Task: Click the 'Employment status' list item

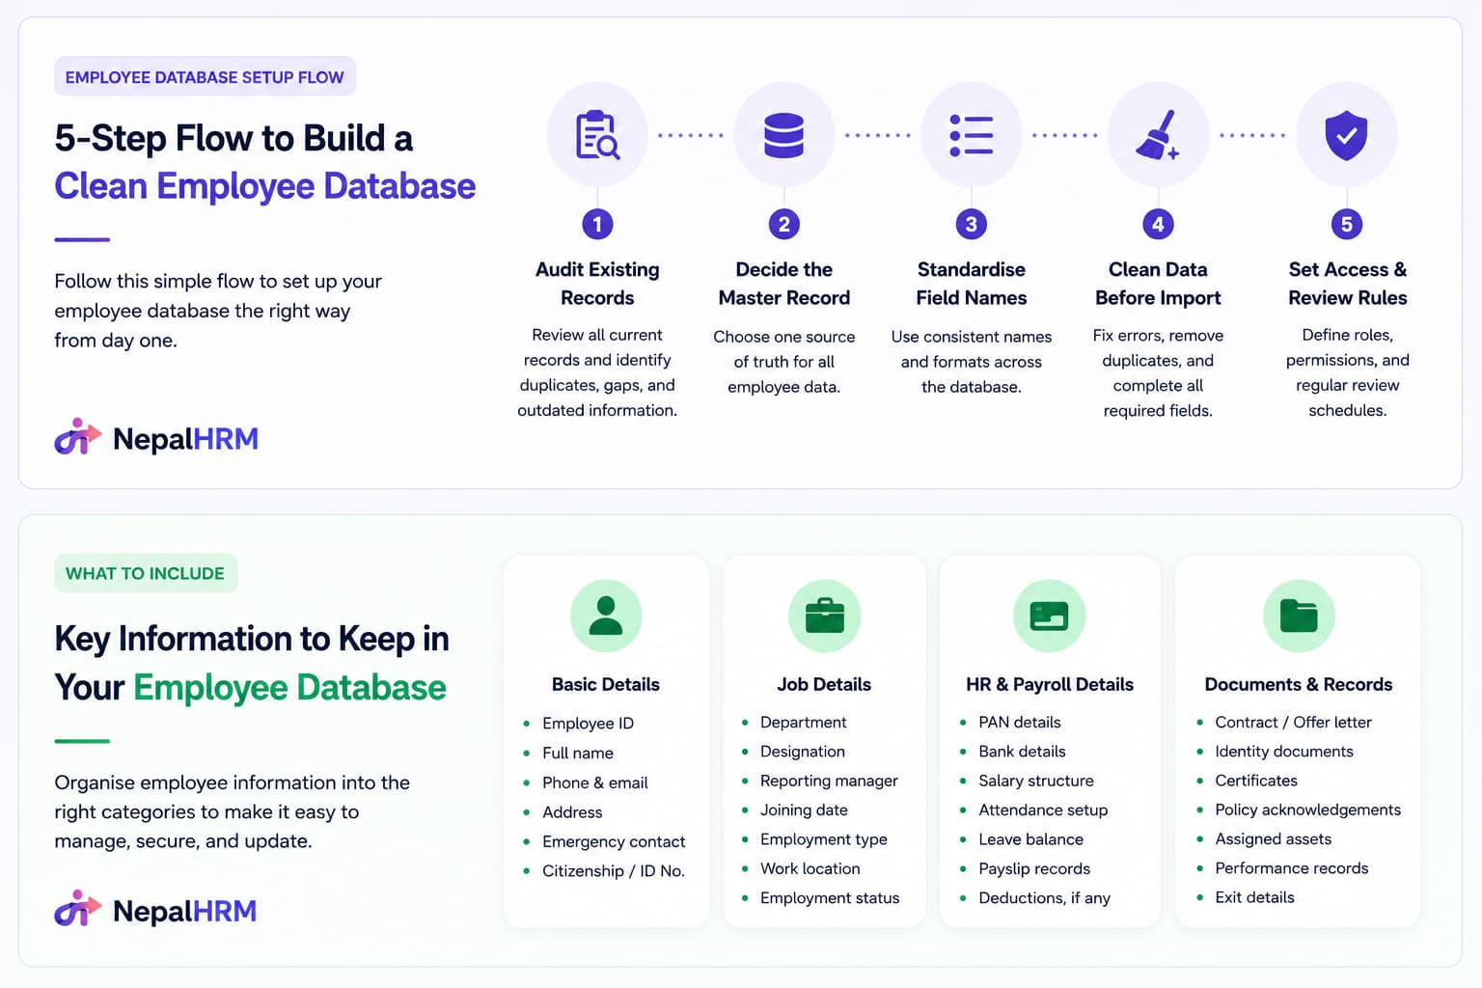Action: tap(830, 897)
